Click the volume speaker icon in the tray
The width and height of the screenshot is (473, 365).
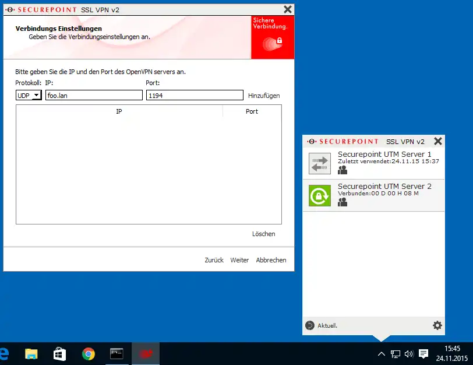409,354
